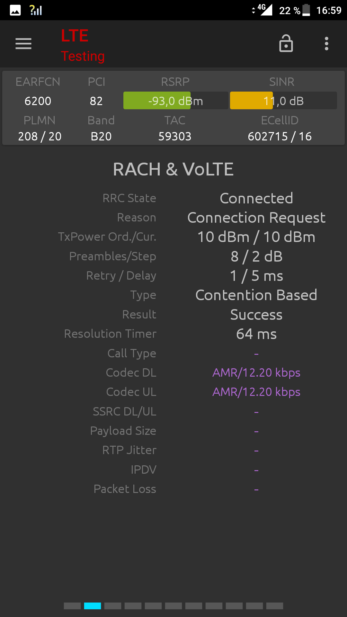Switch to the third page indicator

113,606
